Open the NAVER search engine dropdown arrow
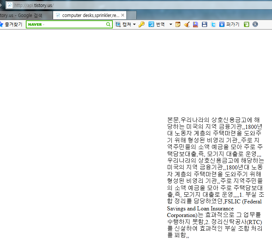Viewport: 272px width, 251px height. (44, 24)
